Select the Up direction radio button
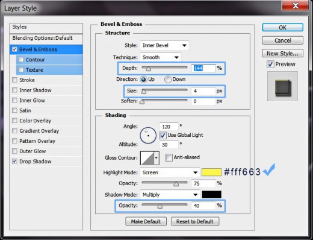The height and width of the screenshot is (240, 313). point(143,80)
